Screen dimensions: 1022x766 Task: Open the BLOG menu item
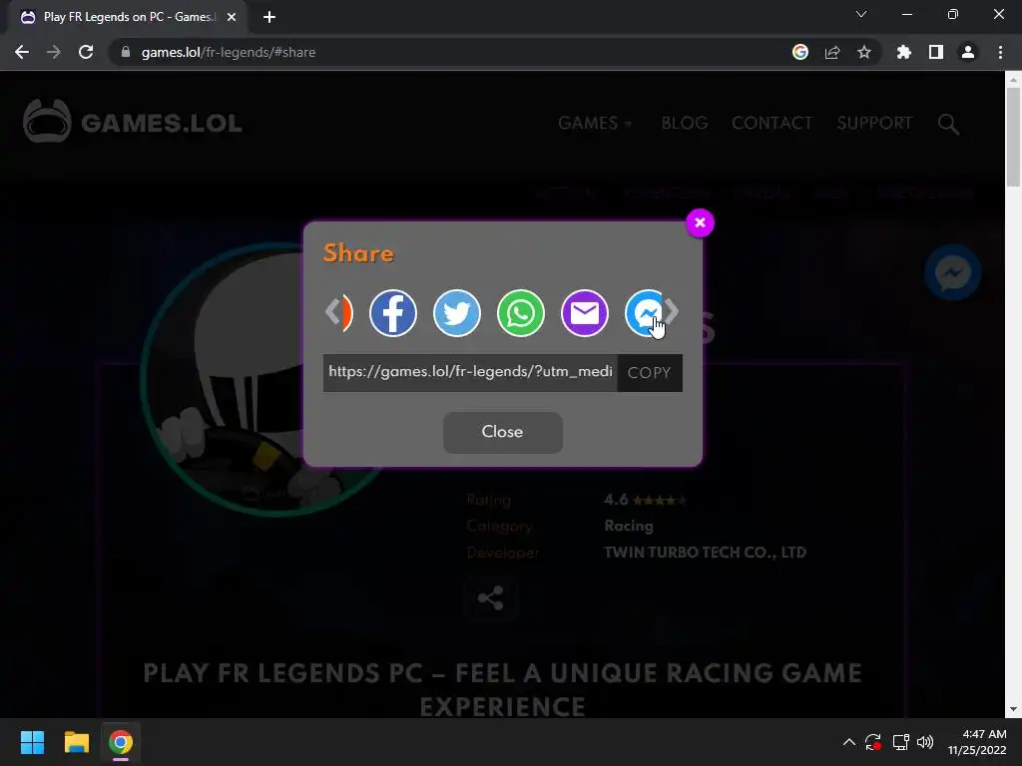click(x=684, y=123)
